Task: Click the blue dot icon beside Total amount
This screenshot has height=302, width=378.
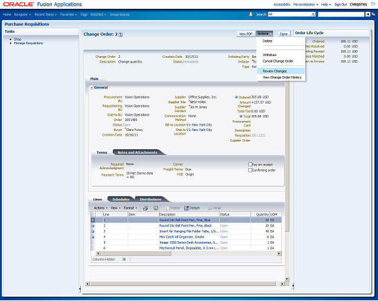Action: click(241, 116)
